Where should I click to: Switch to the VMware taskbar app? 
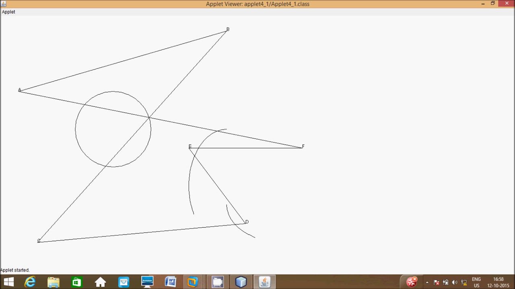(x=193, y=282)
